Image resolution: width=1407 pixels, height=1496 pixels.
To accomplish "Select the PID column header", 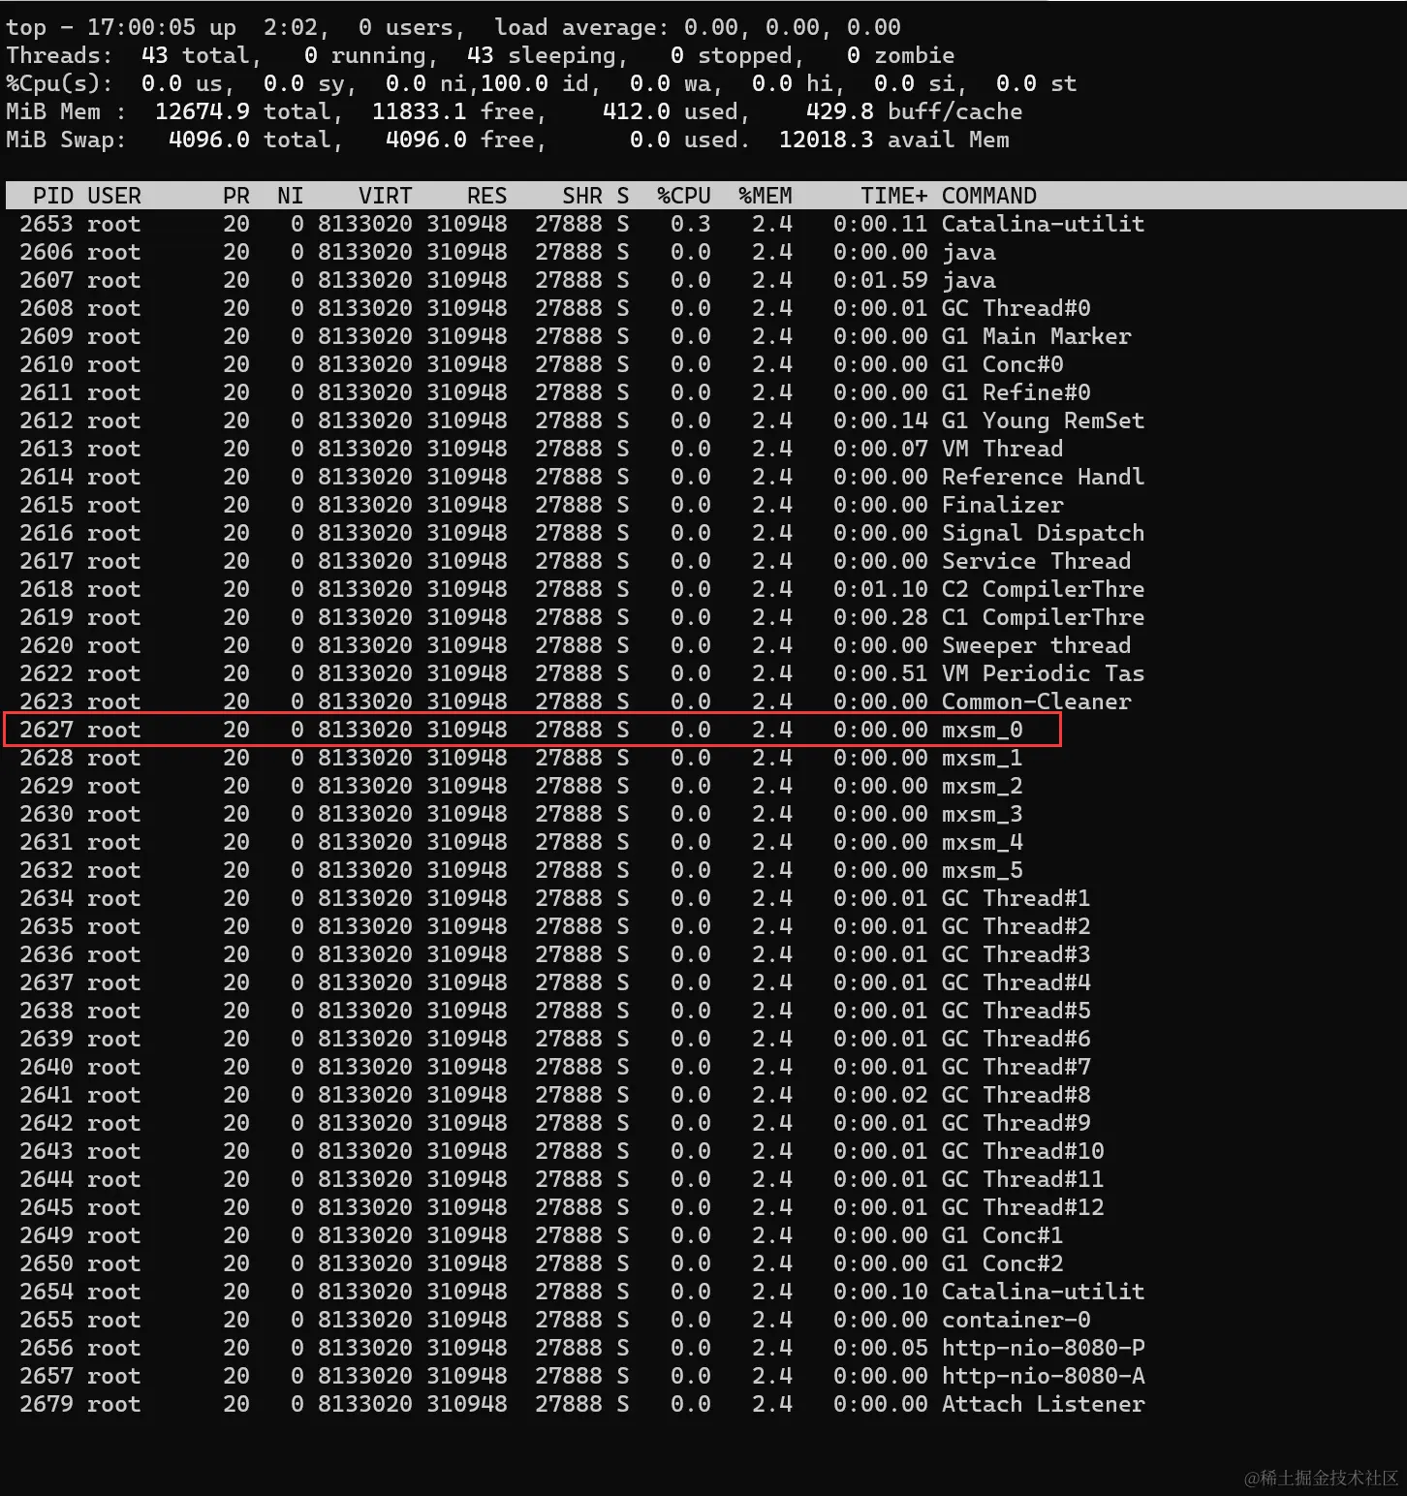I will [52, 196].
